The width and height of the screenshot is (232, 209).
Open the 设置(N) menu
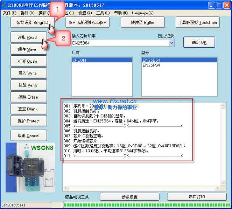[x=85, y=13]
